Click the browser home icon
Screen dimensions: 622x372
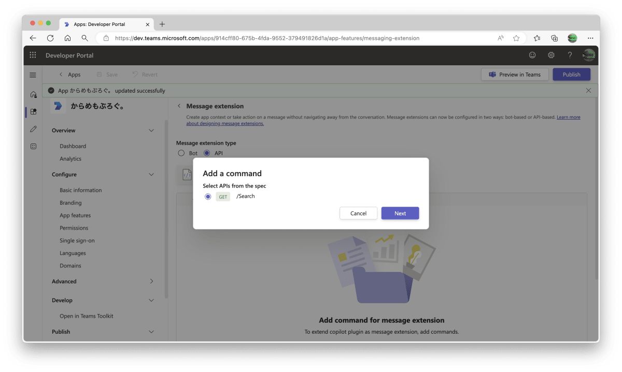67,38
